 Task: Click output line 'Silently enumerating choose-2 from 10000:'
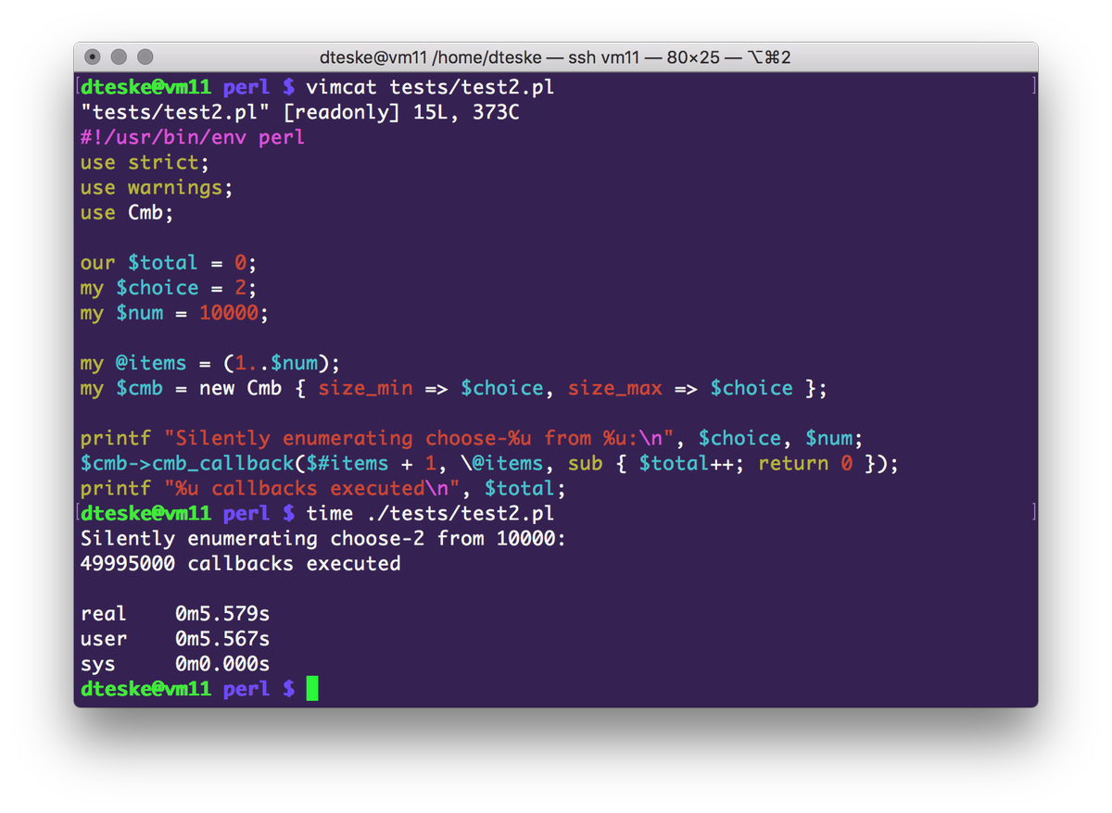pos(323,538)
